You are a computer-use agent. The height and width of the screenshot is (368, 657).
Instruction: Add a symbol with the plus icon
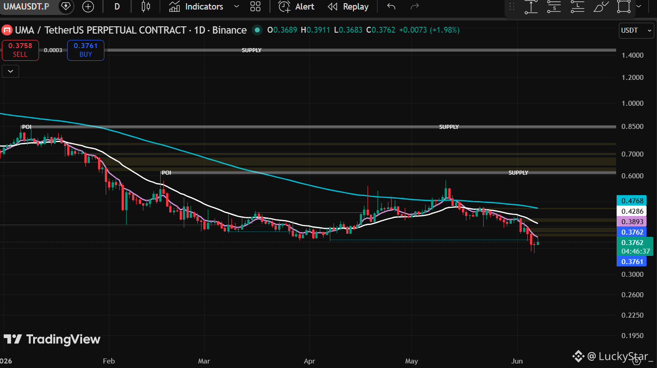88,6
